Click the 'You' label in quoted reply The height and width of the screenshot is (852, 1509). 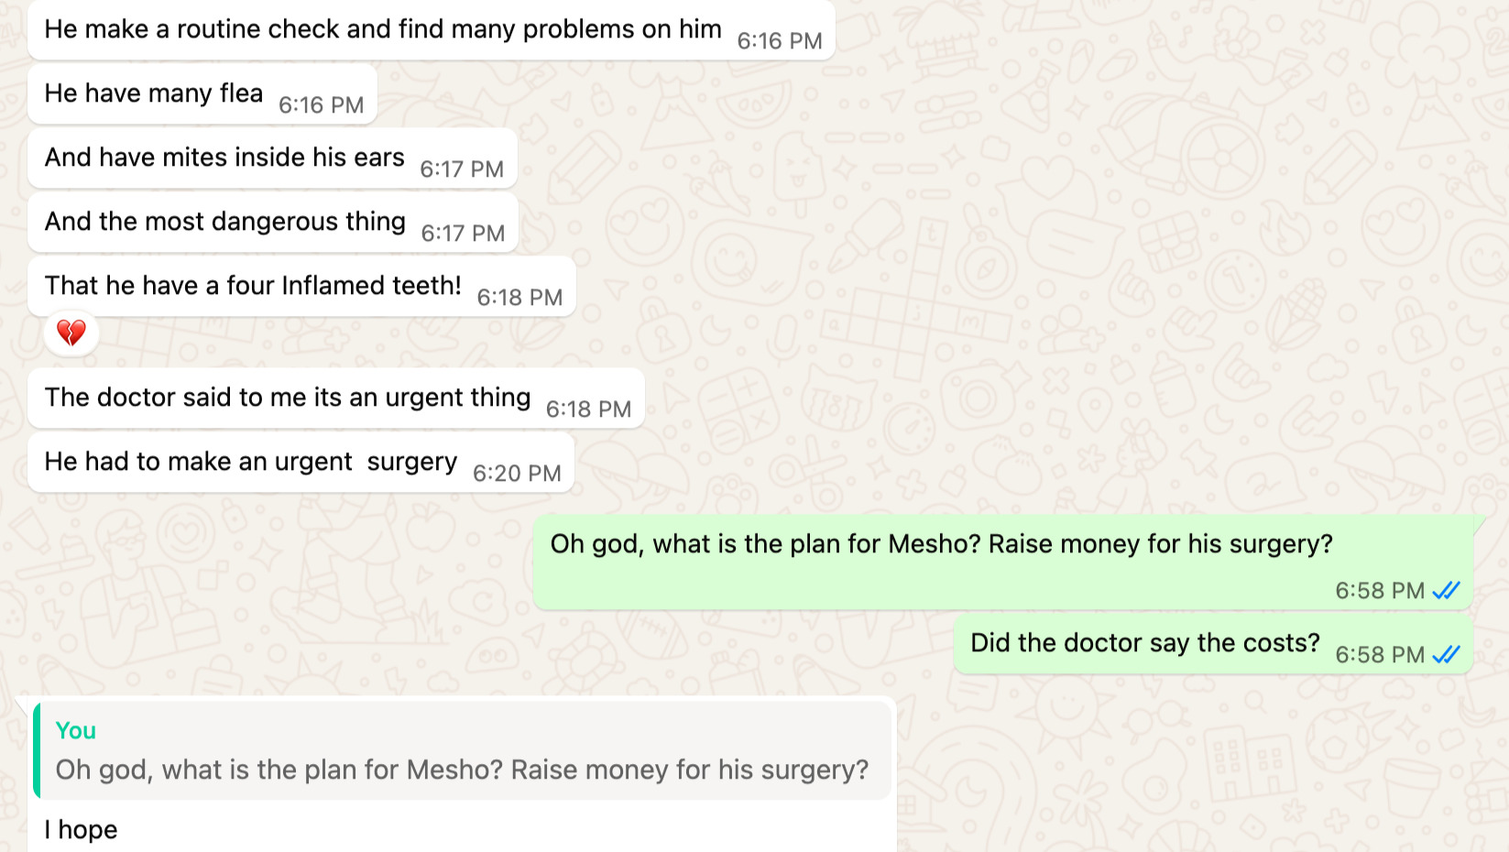75,731
